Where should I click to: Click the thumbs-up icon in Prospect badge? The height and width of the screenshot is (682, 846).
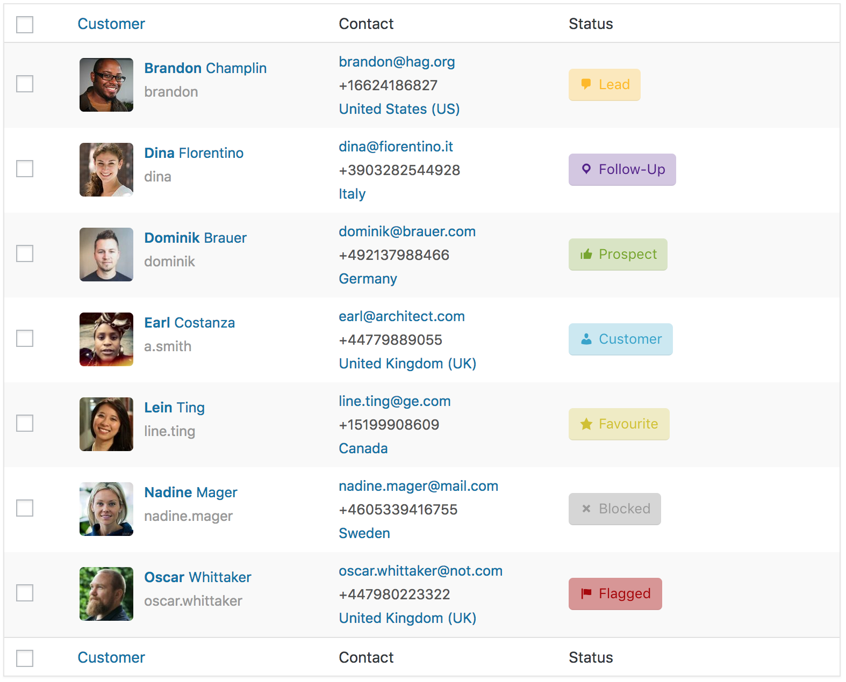(x=586, y=254)
